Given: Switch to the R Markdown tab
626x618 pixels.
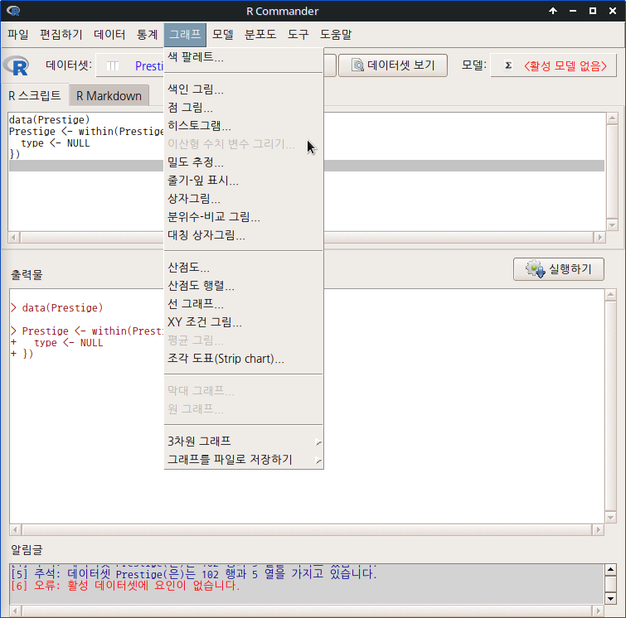Looking at the screenshot, I should [x=109, y=96].
